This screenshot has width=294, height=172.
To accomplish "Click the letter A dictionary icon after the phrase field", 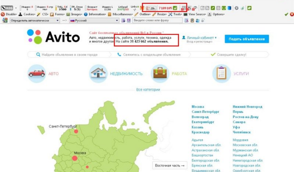I will pos(186,20).
